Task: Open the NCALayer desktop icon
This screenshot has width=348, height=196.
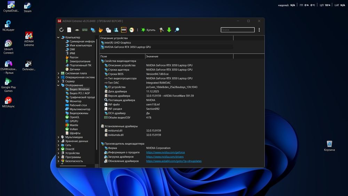Action: (8, 25)
